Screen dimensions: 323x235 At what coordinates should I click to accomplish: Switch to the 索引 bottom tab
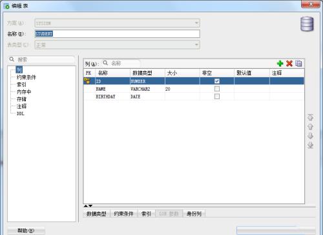(x=146, y=214)
